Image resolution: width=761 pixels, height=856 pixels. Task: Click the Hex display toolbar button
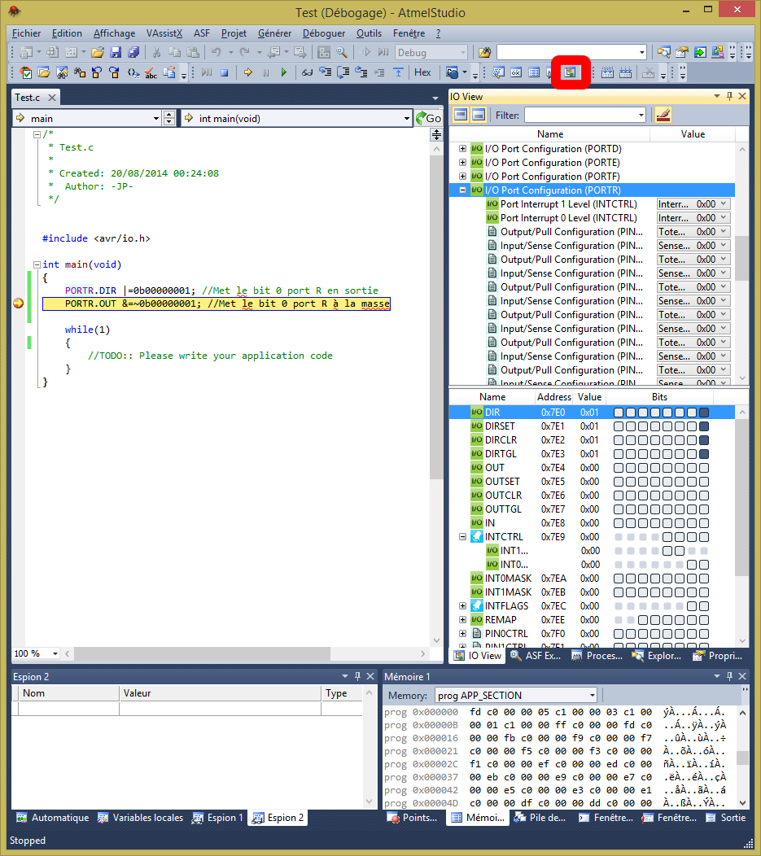click(x=422, y=72)
